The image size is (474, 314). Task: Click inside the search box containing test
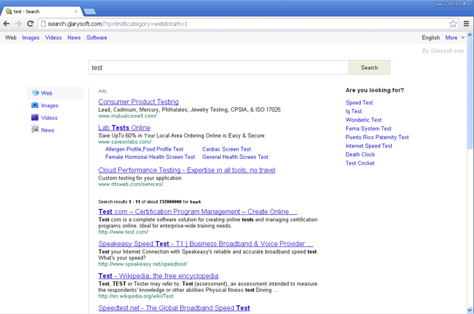(x=218, y=67)
